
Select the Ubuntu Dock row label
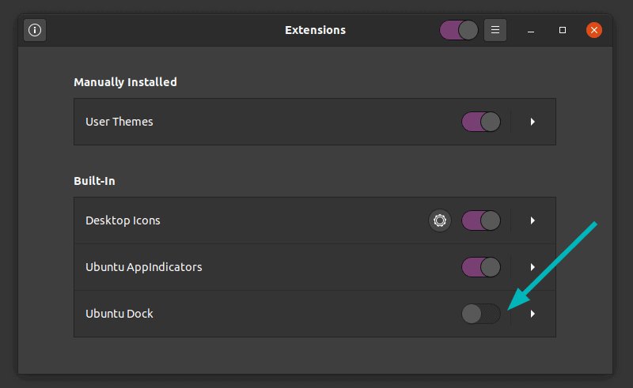coord(119,314)
